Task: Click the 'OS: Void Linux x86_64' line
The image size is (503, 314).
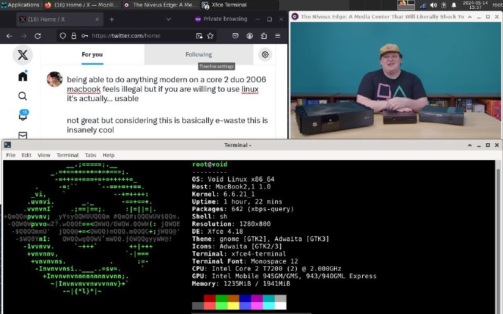Action: click(233, 179)
